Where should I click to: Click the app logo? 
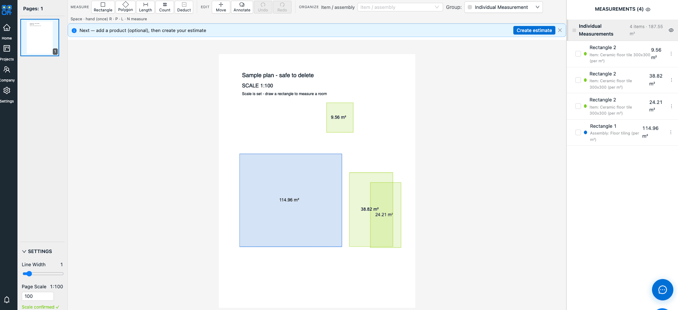7,10
